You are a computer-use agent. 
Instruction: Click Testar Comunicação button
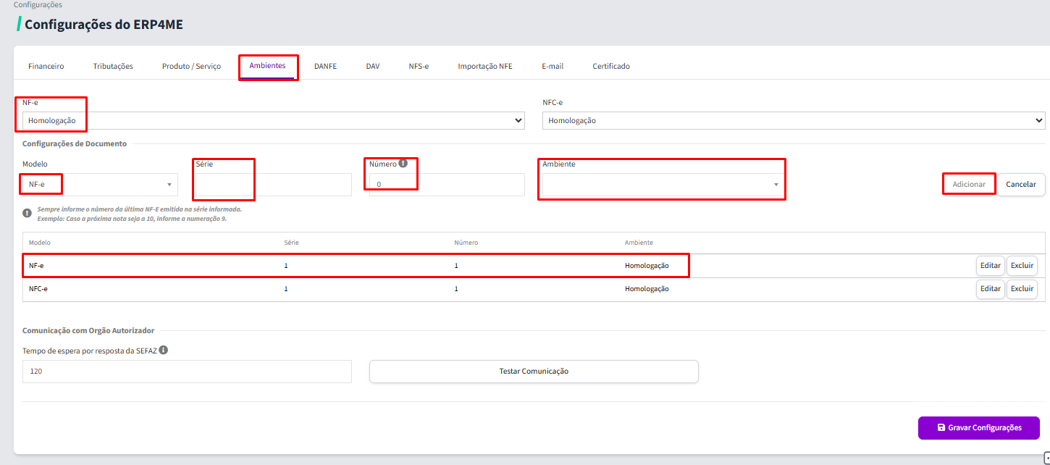point(534,372)
